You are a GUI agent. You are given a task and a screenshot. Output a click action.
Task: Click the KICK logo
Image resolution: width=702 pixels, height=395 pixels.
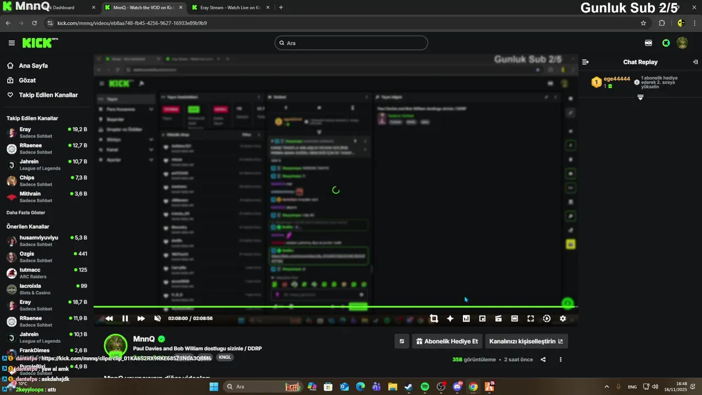[x=40, y=43]
